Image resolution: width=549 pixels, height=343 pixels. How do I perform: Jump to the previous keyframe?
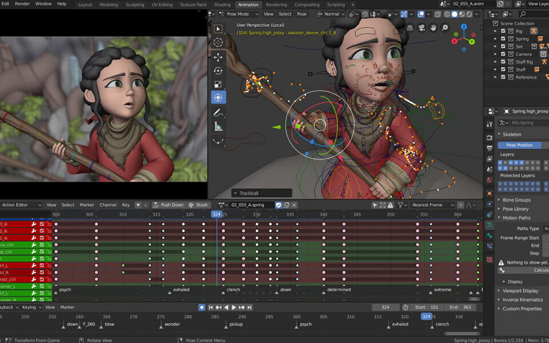click(x=218, y=308)
